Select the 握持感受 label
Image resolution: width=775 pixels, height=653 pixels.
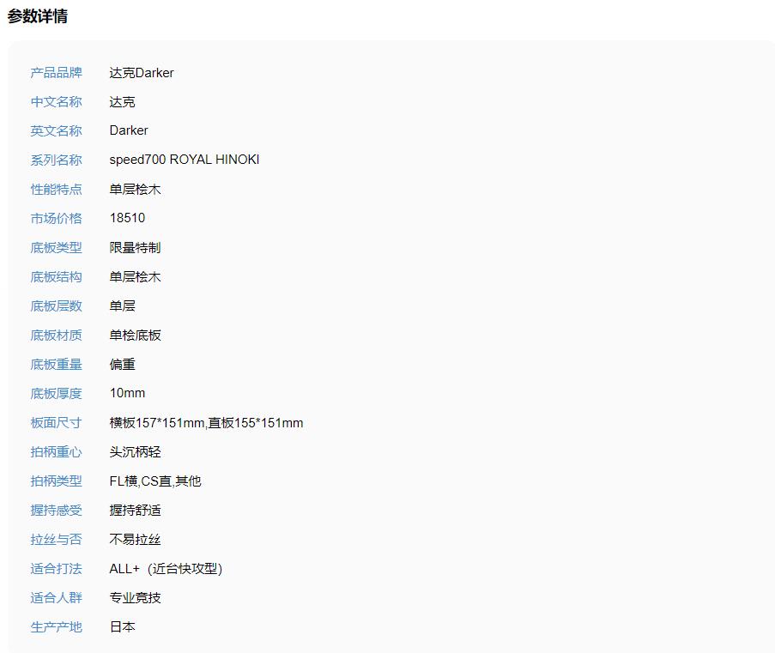tap(57, 511)
